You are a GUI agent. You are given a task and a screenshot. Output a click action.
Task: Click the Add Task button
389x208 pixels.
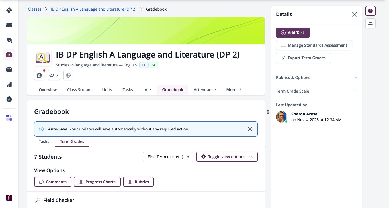(x=293, y=33)
